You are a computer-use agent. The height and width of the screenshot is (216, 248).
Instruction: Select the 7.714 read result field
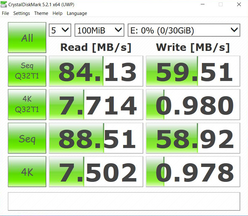96,105
